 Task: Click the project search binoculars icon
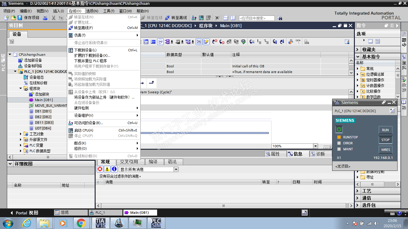[x=280, y=18]
